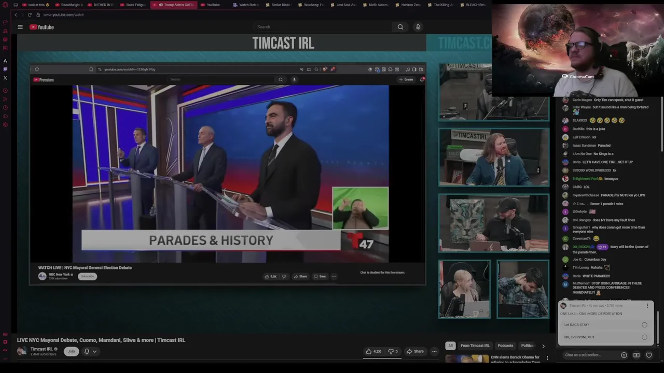Open the X (Twitter) sidebar icon
Image resolution: width=664 pixels, height=373 pixels.
5,78
